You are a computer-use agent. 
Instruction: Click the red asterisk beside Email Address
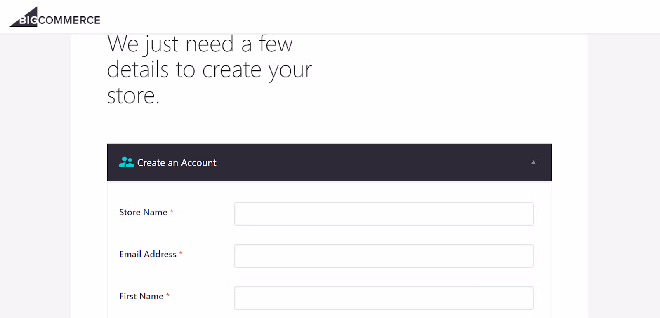(181, 253)
